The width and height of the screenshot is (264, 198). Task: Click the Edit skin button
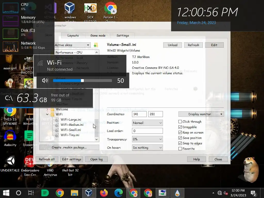pos(214,45)
